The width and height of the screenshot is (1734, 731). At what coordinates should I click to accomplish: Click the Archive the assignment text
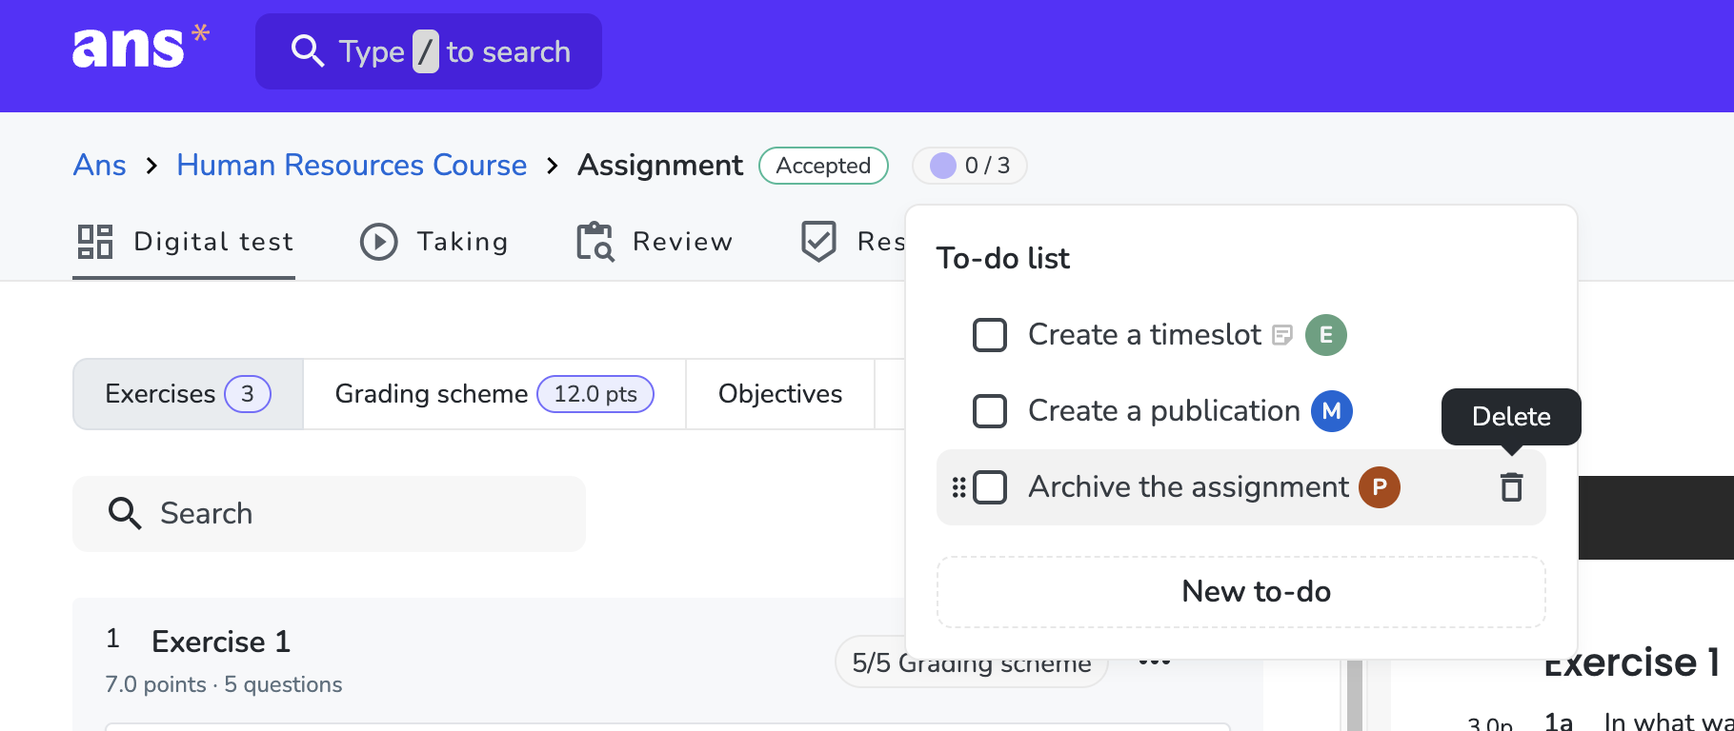(x=1188, y=487)
